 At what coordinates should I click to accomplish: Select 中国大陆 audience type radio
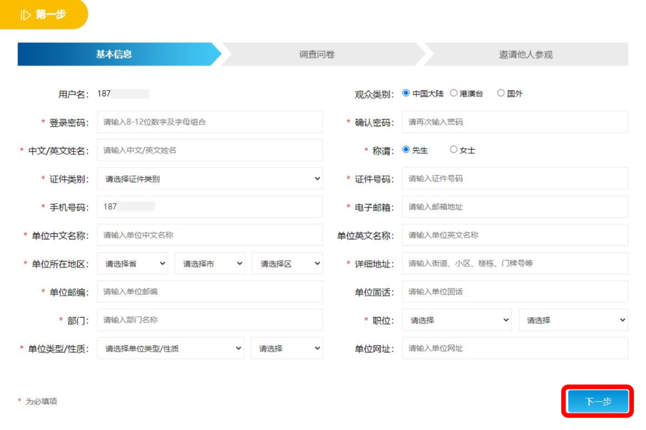pyautogui.click(x=406, y=93)
